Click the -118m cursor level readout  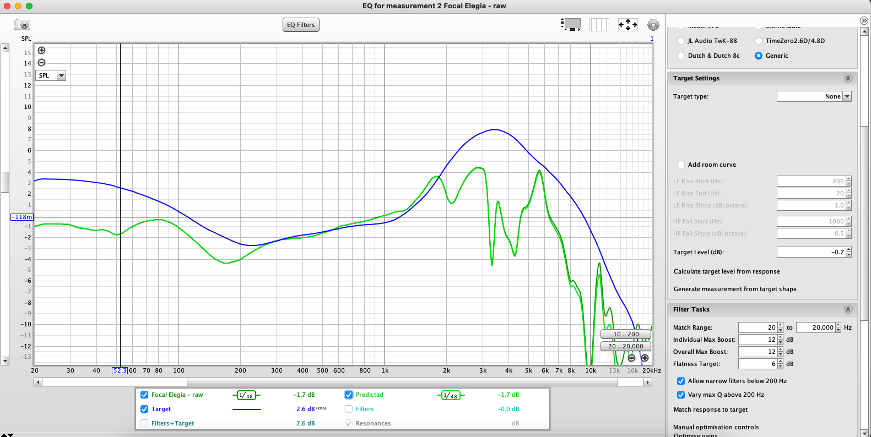(x=22, y=217)
